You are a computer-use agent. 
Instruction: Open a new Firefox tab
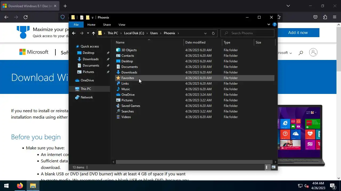pos(65,6)
